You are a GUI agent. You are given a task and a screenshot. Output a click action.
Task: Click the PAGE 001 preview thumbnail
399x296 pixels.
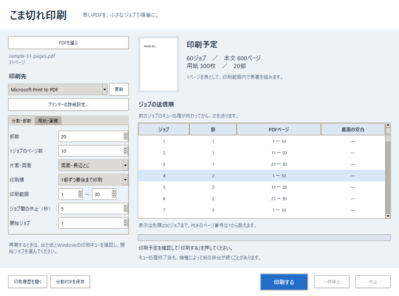coord(158,64)
